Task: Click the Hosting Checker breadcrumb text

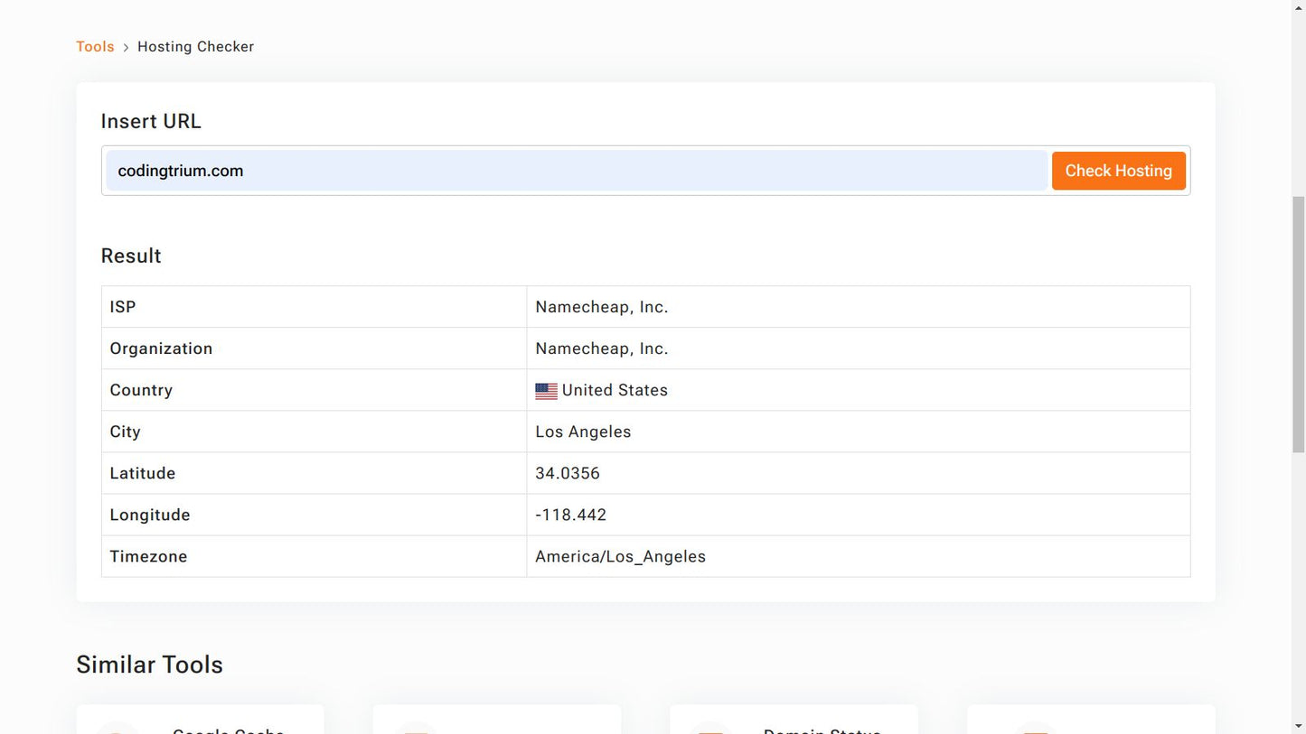Action: click(195, 47)
